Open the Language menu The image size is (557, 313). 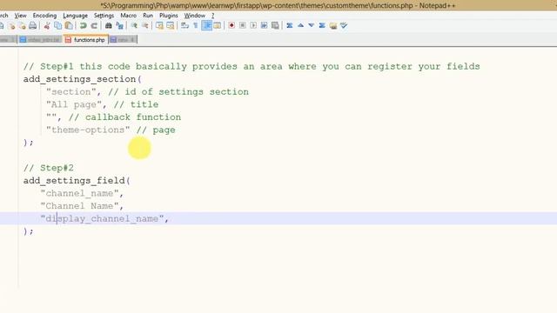pyautogui.click(x=76, y=16)
